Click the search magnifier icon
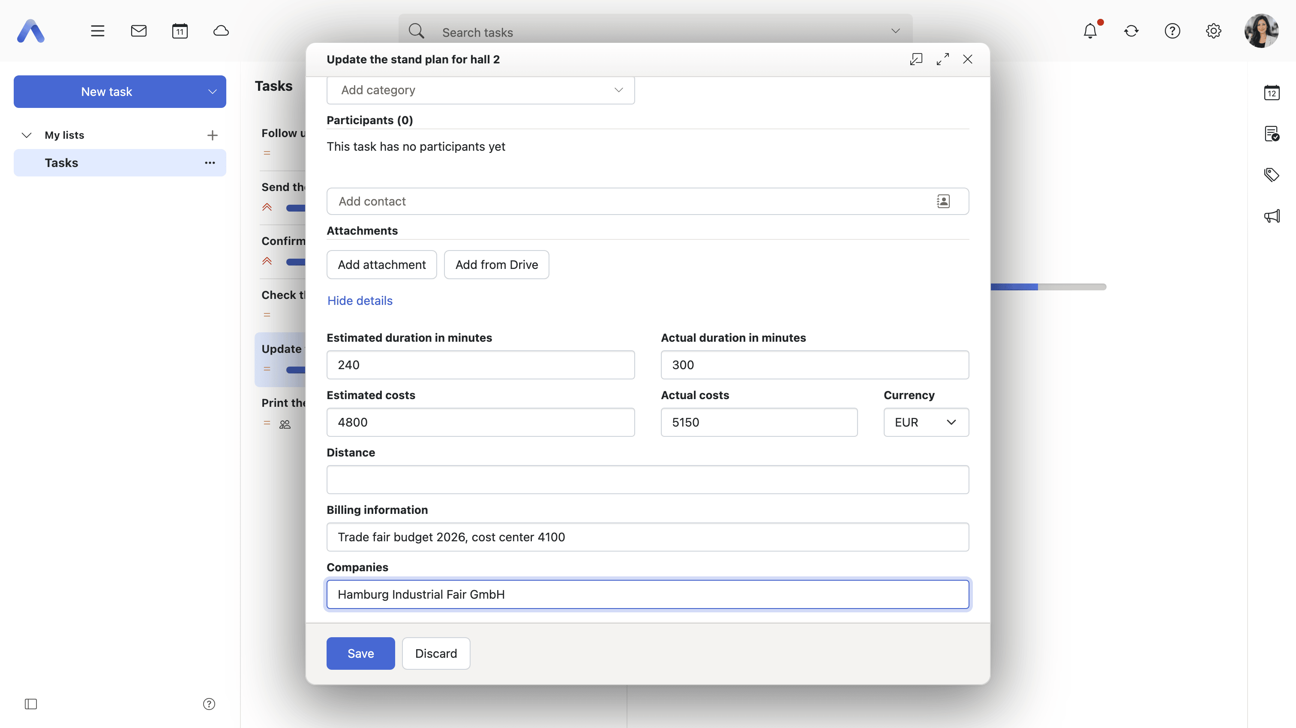 416,31
